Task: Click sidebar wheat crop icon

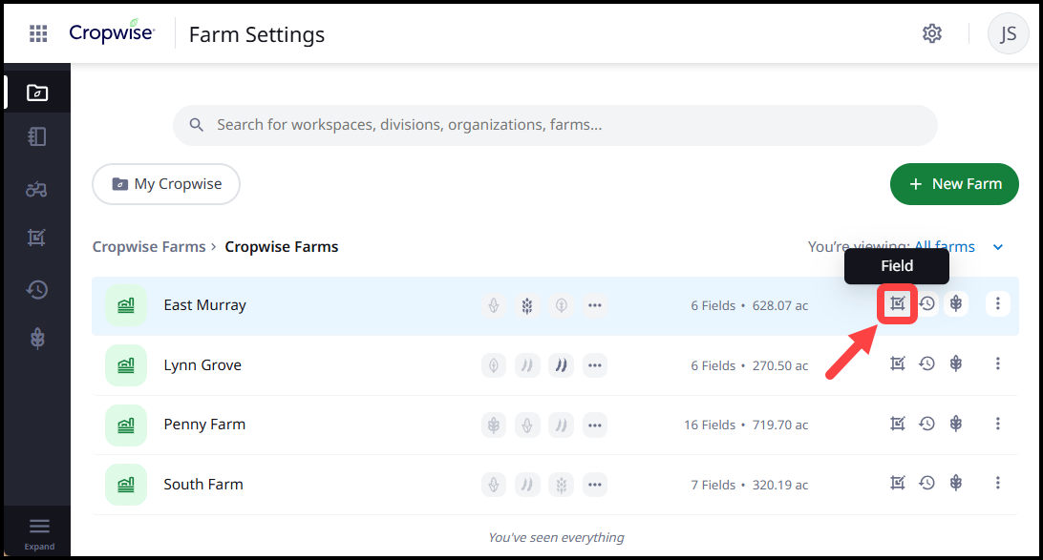Action: (x=36, y=339)
